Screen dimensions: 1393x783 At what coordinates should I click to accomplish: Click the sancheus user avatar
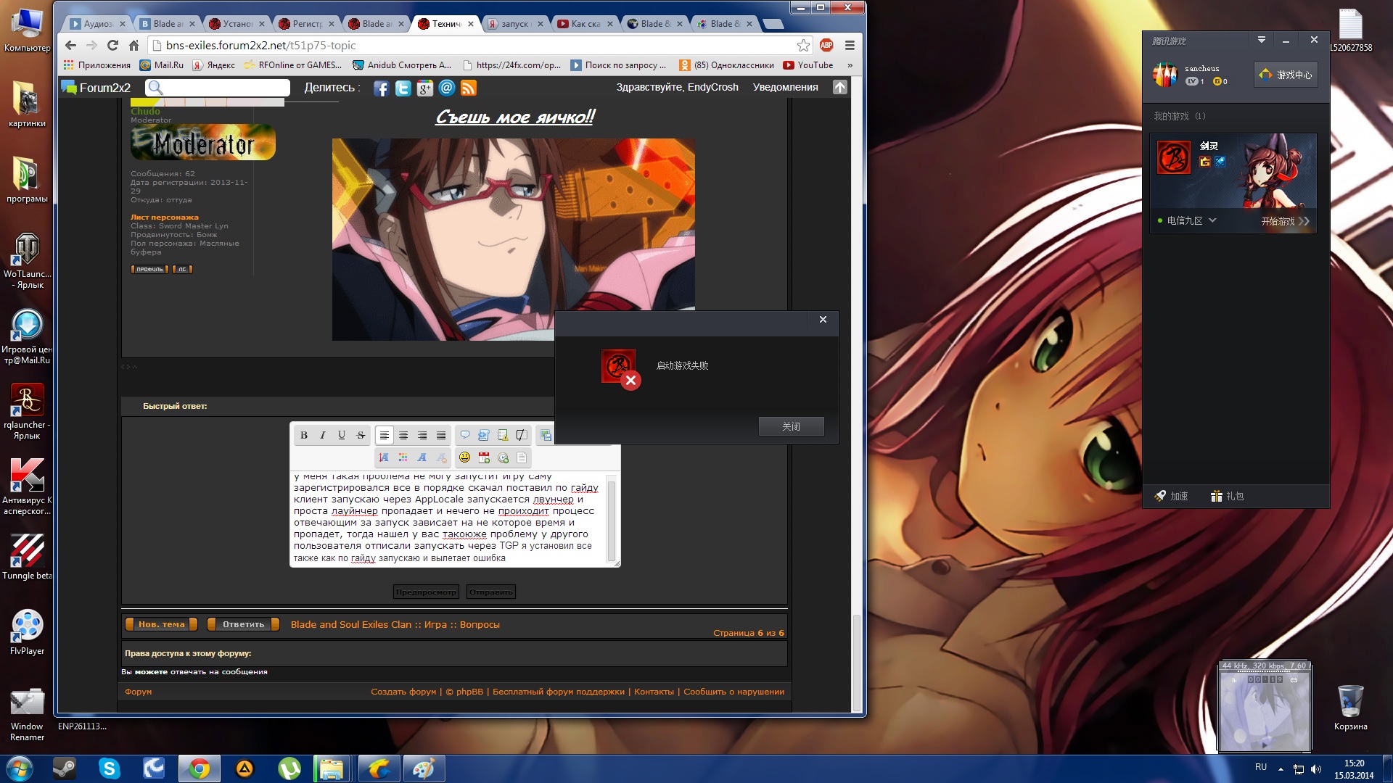tap(1165, 74)
